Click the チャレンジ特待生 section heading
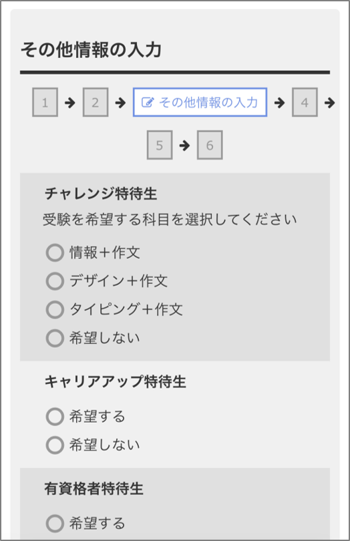Screen dimensions: 350x541 [101, 193]
